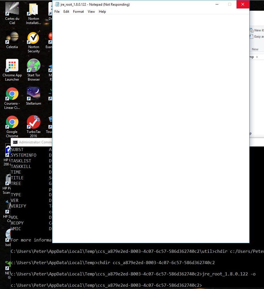Screen dimensions: 264x289
Task: Open the Edit menu in Notepad
Action: [x=66, y=11]
